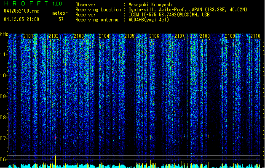Image resolution: width=265 pixels, height=168 pixels.
Task: Click the red meteor echo under 2102
Action: pos(56,137)
